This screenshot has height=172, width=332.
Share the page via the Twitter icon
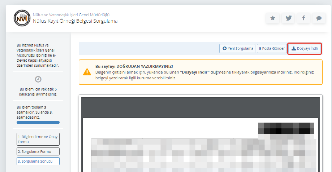pyautogui.click(x=288, y=18)
